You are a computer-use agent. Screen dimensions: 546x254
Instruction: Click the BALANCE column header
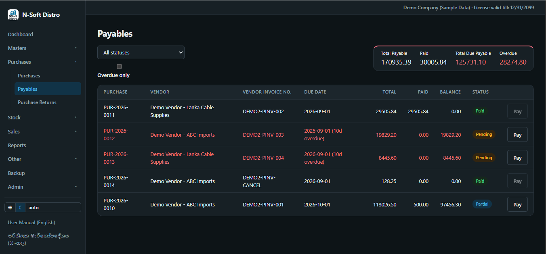450,92
